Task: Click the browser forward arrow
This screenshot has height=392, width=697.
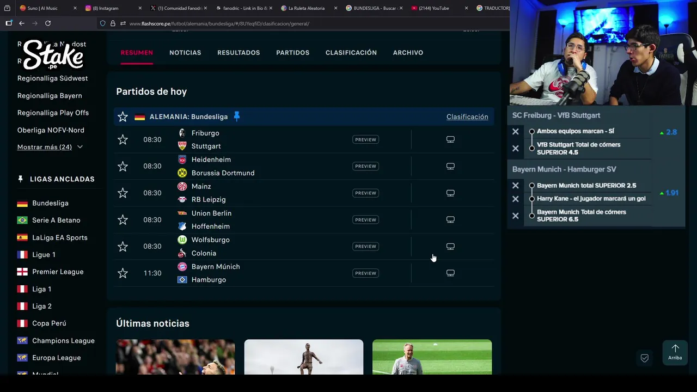Action: (x=35, y=23)
